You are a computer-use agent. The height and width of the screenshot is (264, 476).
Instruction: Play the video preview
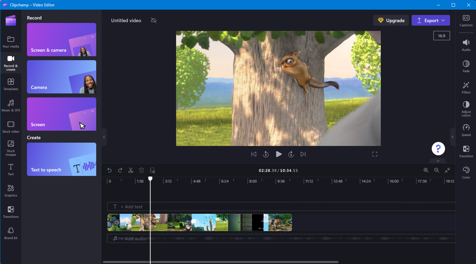279,154
